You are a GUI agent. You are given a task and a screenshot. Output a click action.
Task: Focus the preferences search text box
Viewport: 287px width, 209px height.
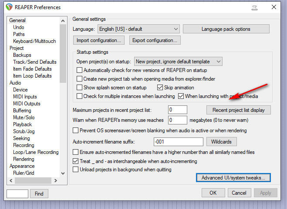pyautogui.click(x=17, y=193)
